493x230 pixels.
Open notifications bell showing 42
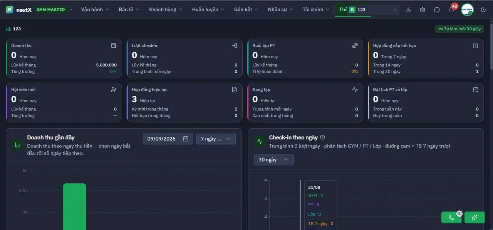coord(451,10)
